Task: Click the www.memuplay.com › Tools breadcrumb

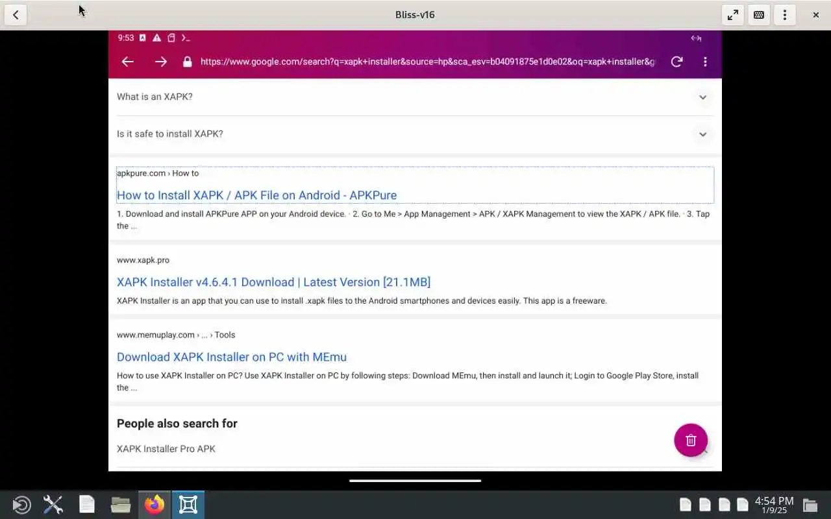Action: (x=176, y=335)
